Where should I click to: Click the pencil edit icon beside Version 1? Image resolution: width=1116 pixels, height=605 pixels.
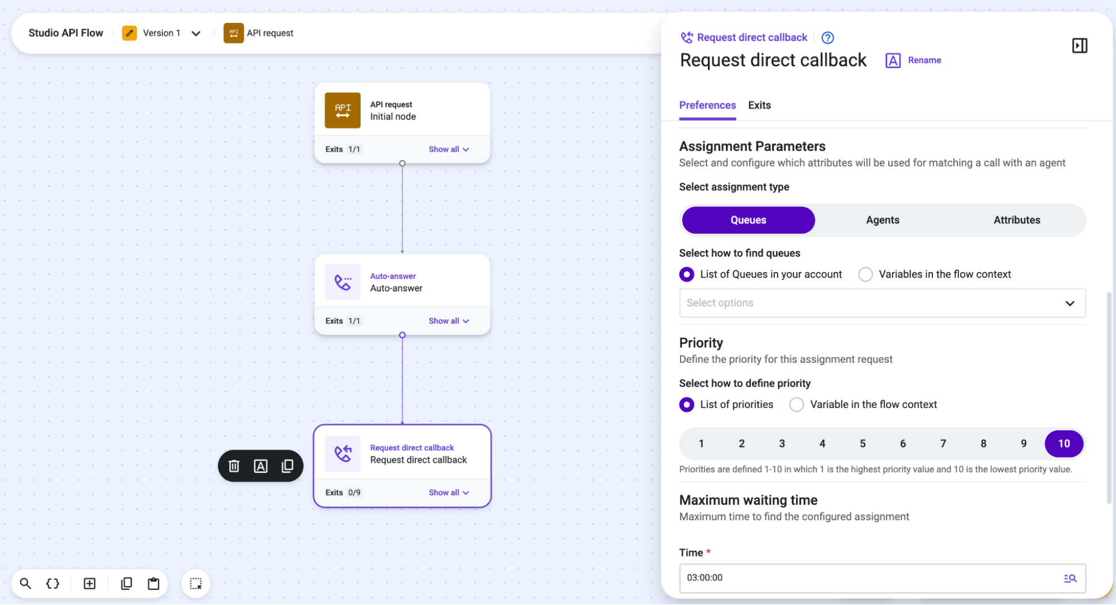[x=130, y=33]
